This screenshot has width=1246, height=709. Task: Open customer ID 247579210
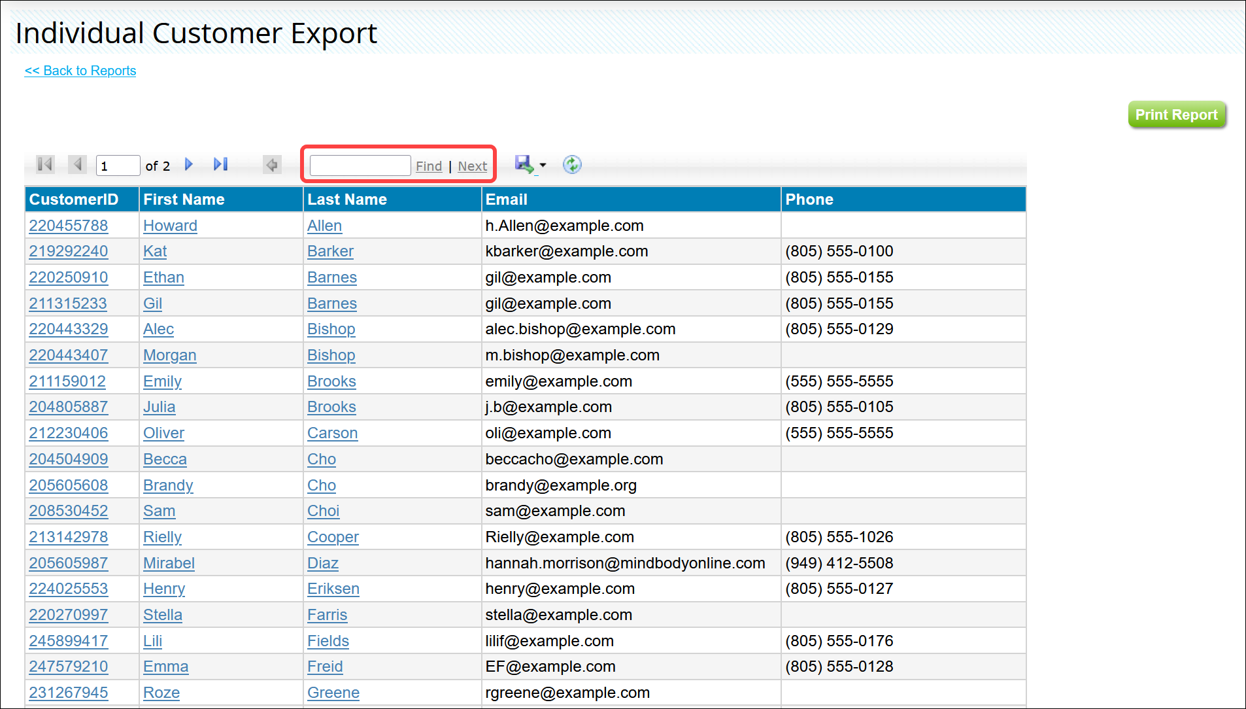pyautogui.click(x=69, y=666)
